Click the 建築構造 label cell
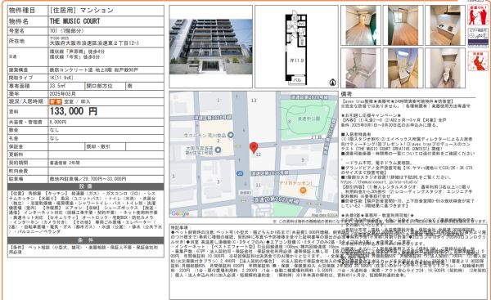 click(28, 70)
